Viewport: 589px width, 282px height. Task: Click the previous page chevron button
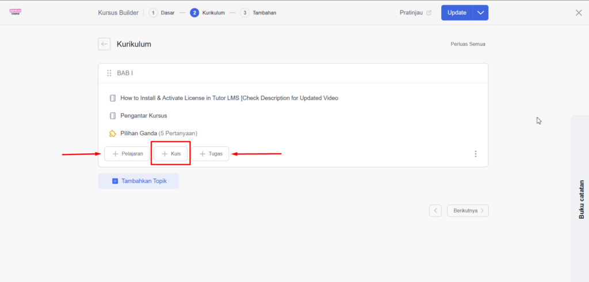pyautogui.click(x=435, y=211)
